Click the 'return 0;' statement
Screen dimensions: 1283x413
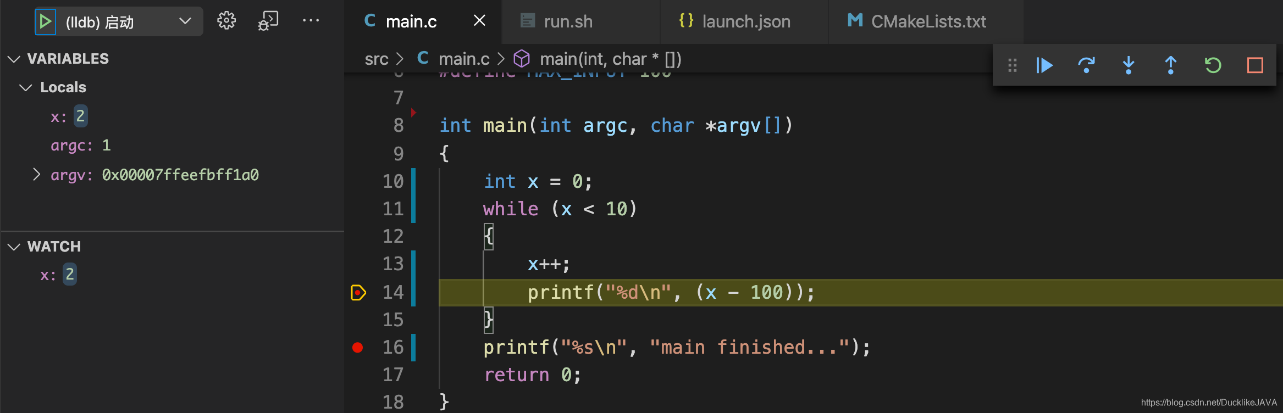click(x=532, y=375)
